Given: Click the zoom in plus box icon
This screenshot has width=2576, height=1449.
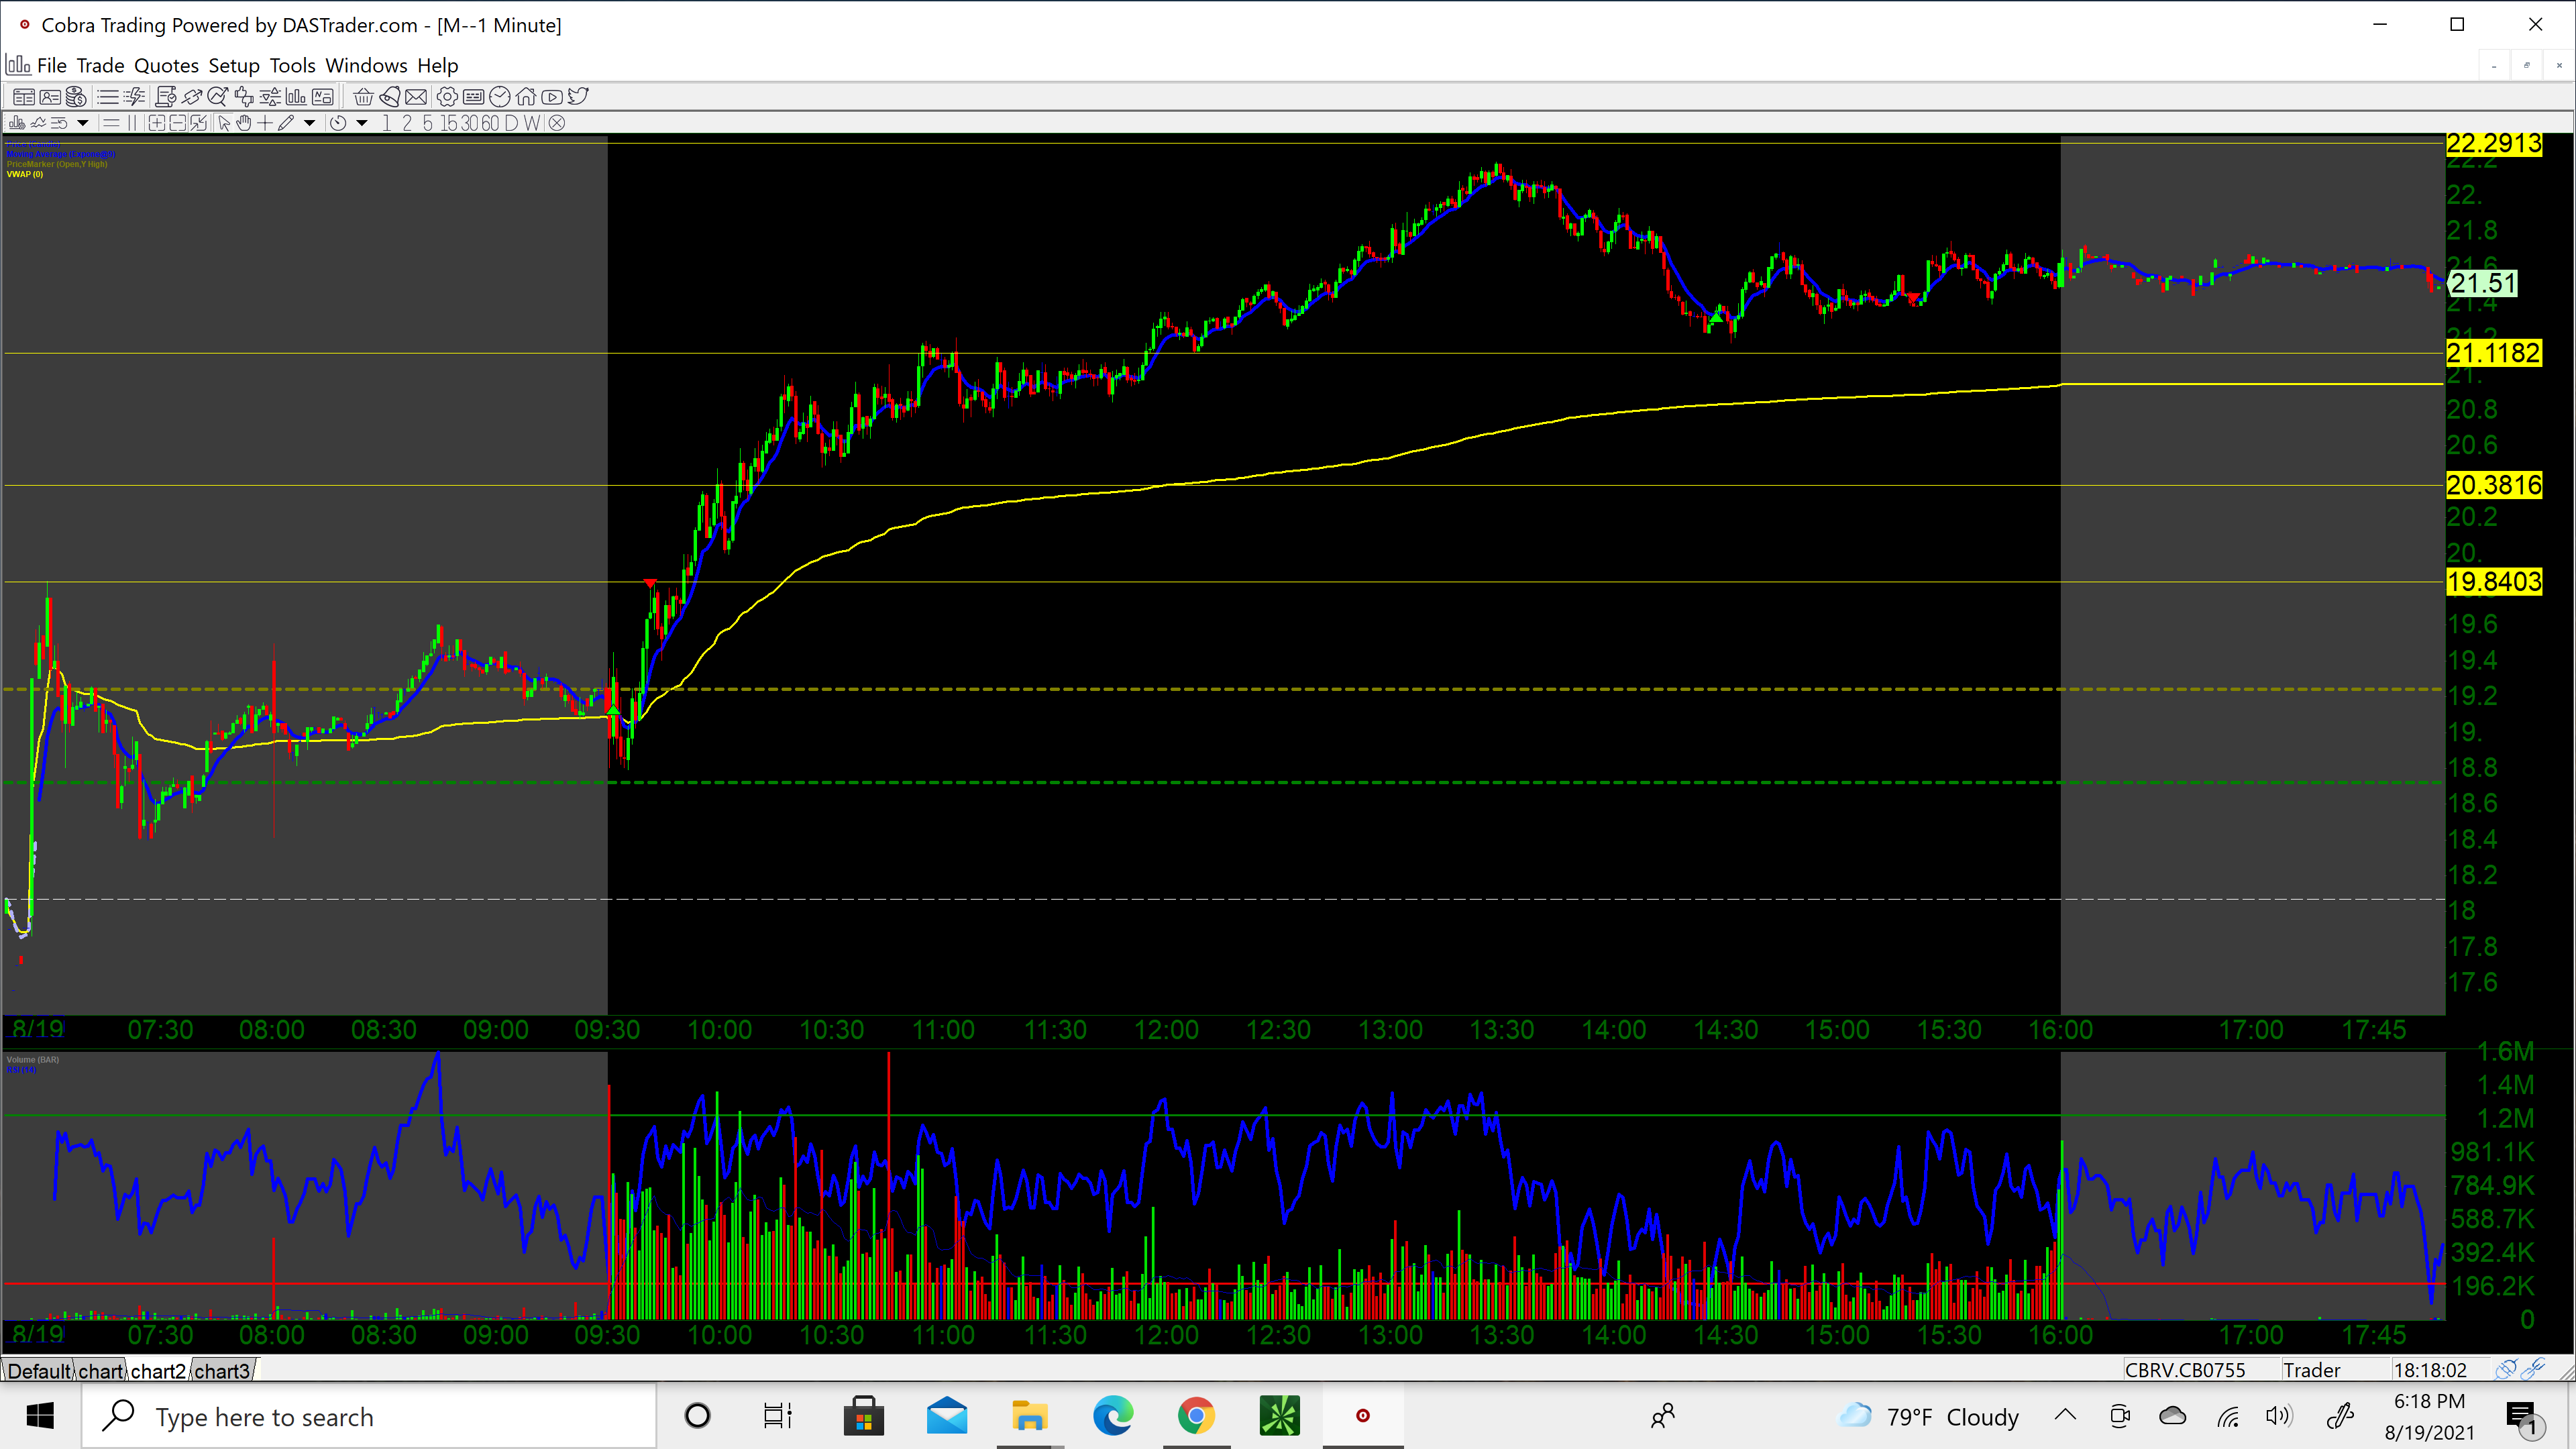Looking at the screenshot, I should (157, 123).
